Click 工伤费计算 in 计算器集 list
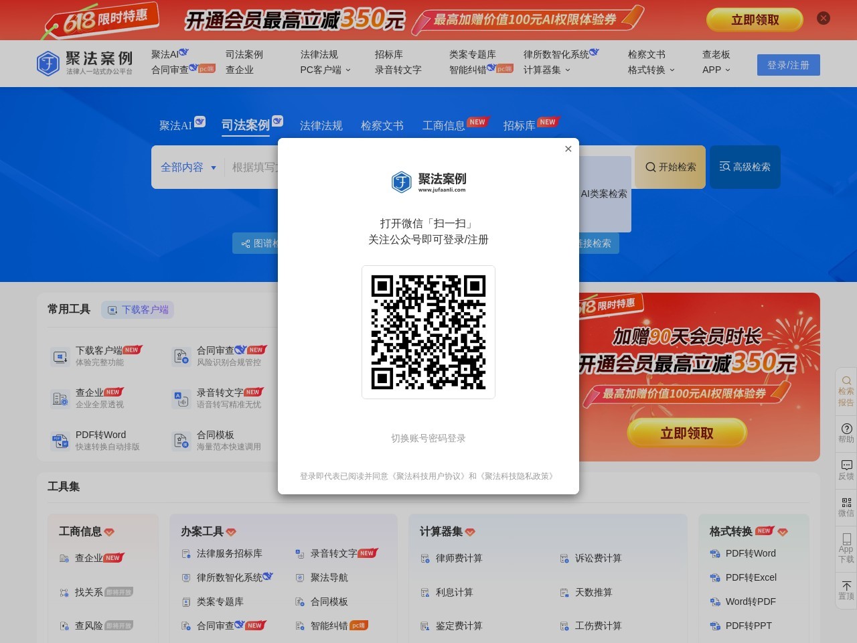The width and height of the screenshot is (857, 643). [599, 626]
